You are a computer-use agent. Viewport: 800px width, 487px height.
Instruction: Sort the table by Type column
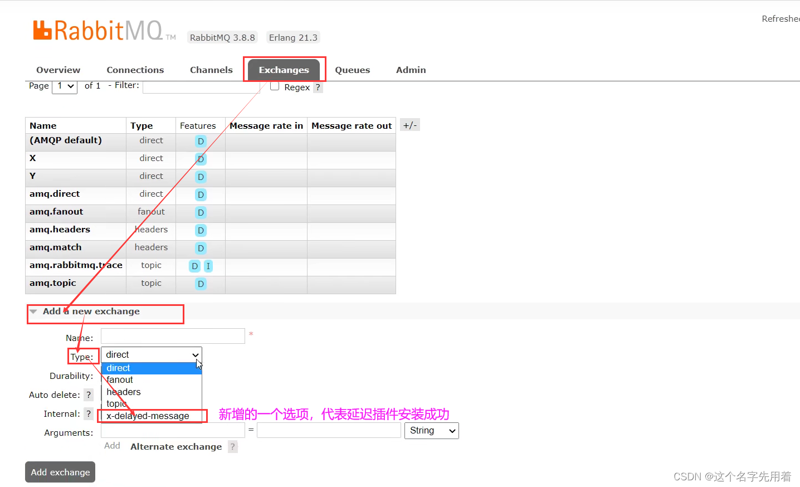142,126
